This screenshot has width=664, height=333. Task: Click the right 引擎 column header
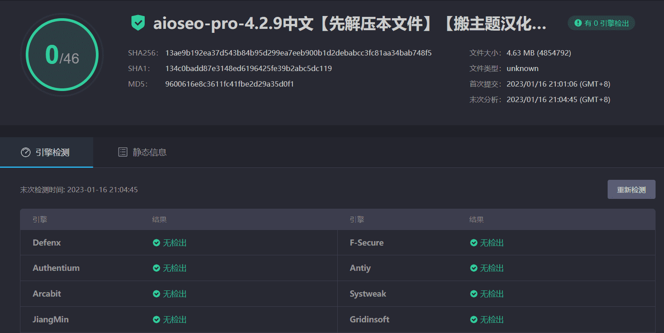click(357, 219)
